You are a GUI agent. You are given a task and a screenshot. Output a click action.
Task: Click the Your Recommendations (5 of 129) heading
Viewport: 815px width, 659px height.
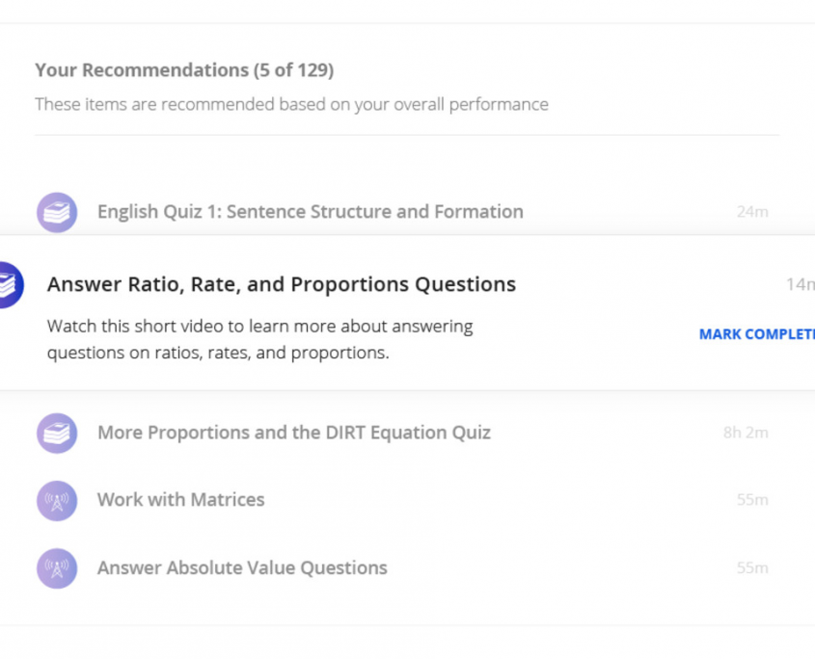click(184, 70)
